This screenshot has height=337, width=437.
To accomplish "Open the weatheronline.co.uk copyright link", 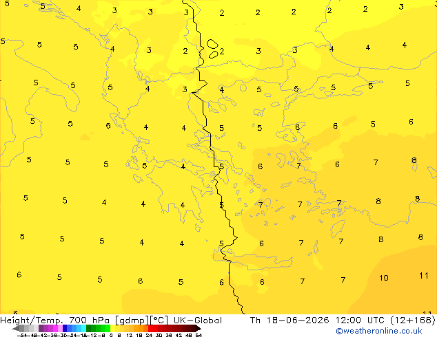I will click(378, 331).
